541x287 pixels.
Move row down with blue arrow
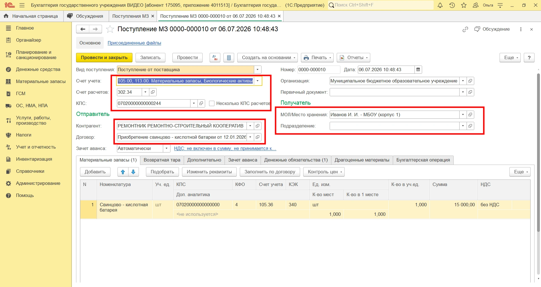click(134, 172)
